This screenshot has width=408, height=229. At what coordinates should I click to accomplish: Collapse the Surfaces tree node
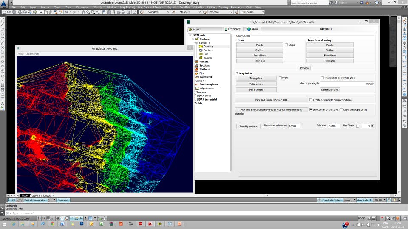[x=193, y=39]
